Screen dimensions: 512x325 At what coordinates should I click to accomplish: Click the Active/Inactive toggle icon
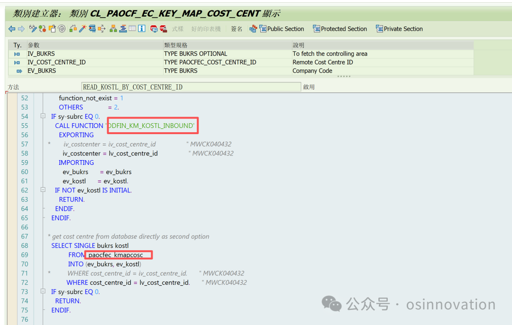click(x=43, y=29)
